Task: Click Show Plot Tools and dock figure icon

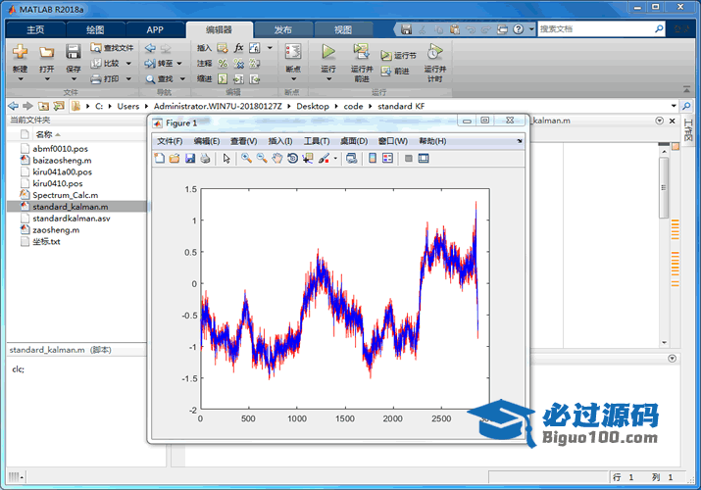Action: click(x=424, y=158)
